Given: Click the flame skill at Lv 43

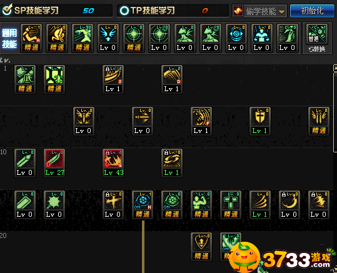Looking at the screenshot, I should [x=113, y=163].
